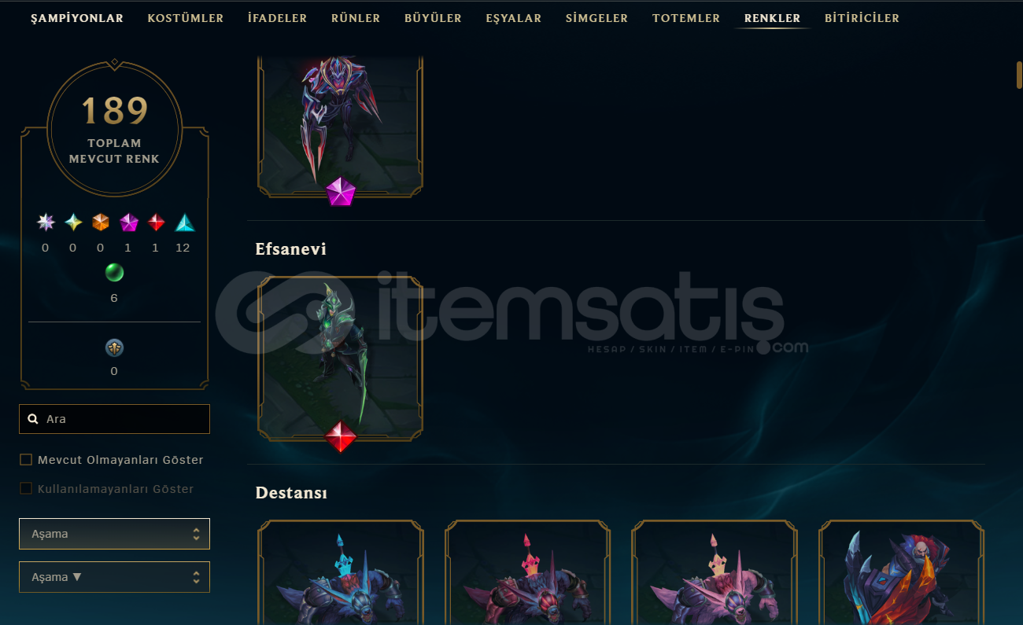
Task: Click the red gem under Efsanevi skin
Action: (x=341, y=436)
